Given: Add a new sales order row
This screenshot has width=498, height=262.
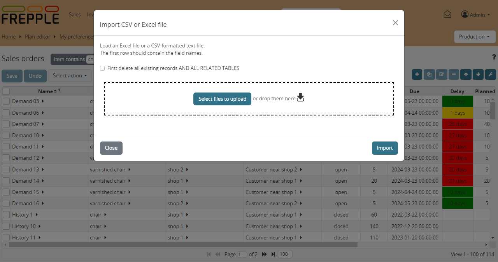Looking at the screenshot, I should pos(417,74).
